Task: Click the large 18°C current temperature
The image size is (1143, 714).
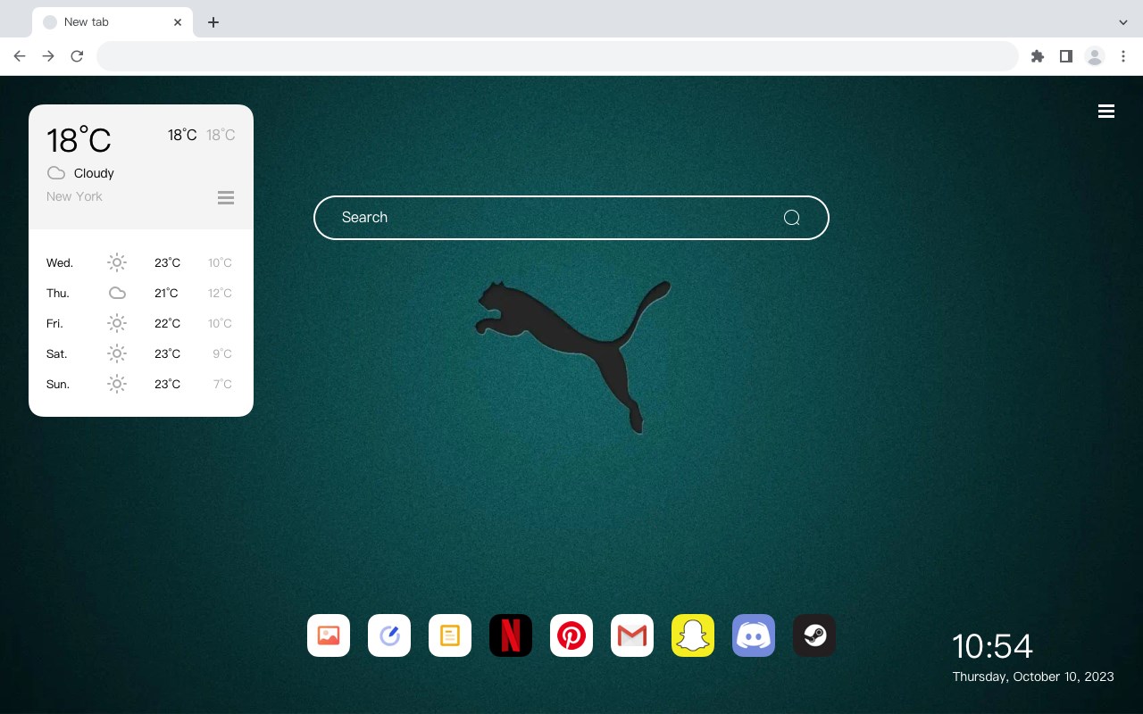Action: 79,140
